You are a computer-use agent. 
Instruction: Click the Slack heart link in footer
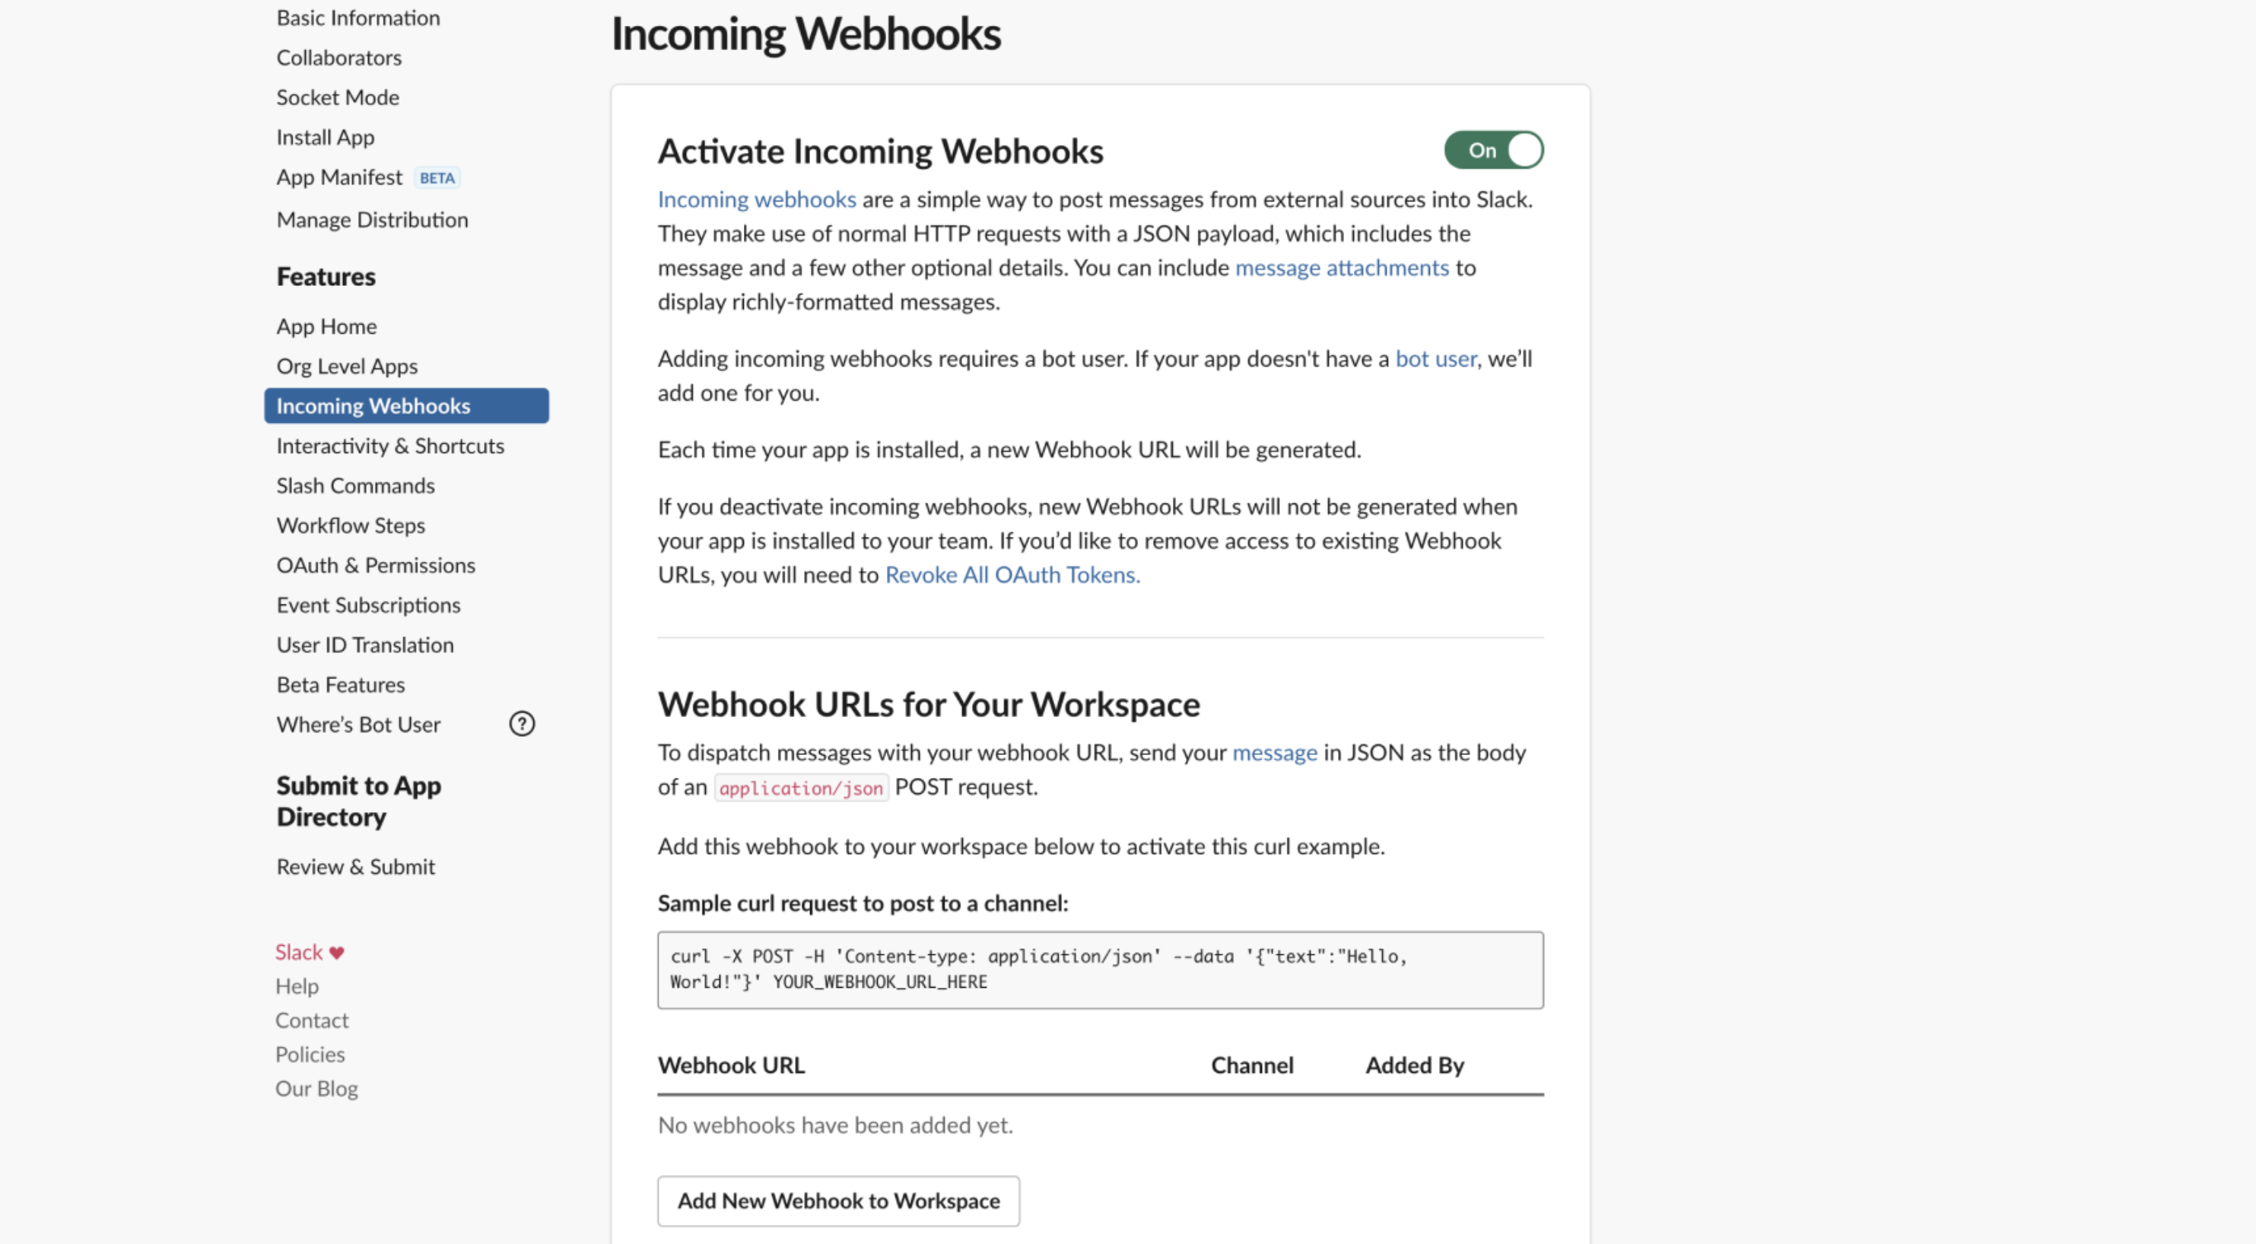(x=308, y=951)
